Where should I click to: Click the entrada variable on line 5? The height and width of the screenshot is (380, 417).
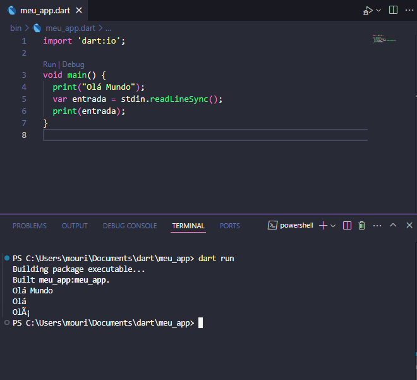point(89,99)
